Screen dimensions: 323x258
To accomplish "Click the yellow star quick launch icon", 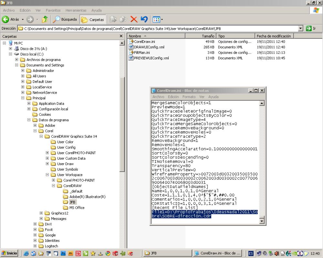I will click(93, 253).
